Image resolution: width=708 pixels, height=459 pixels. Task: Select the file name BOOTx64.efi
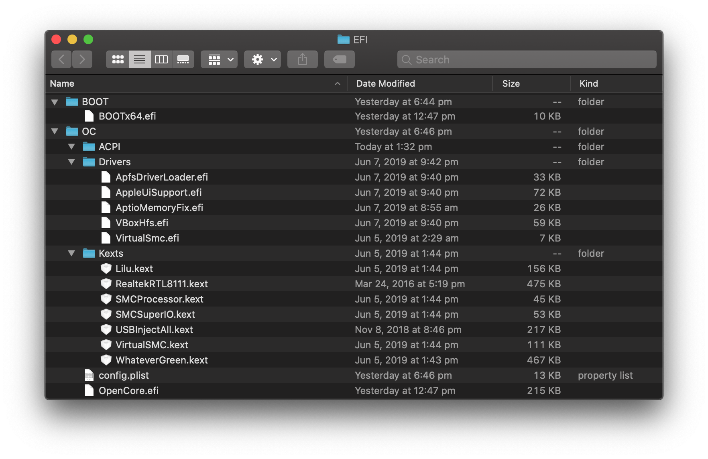(127, 116)
